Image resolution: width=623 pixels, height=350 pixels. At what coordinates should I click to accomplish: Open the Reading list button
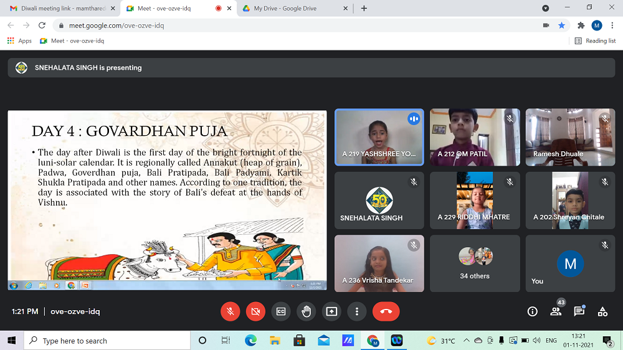coord(595,40)
